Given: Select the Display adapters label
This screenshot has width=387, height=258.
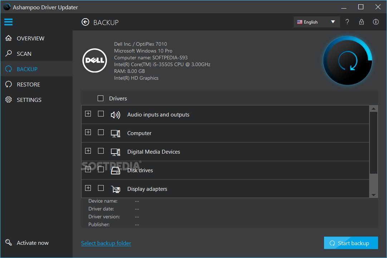Looking at the screenshot, I should 147,189.
